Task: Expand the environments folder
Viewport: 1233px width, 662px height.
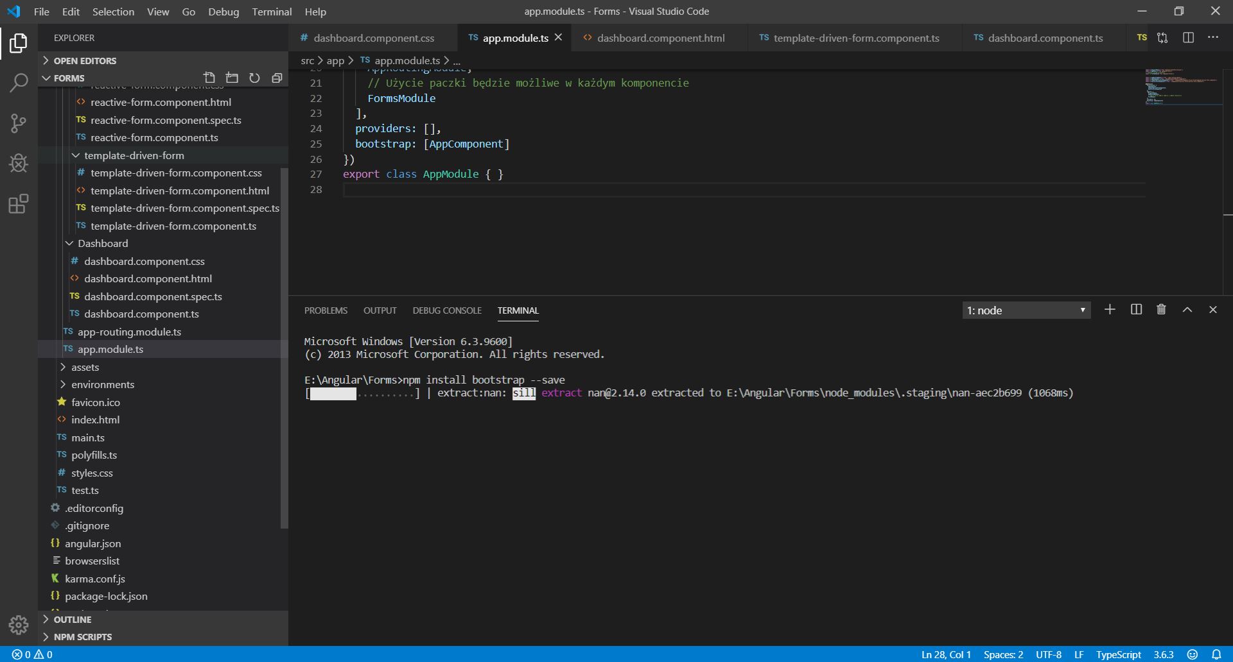Action: pos(163,384)
